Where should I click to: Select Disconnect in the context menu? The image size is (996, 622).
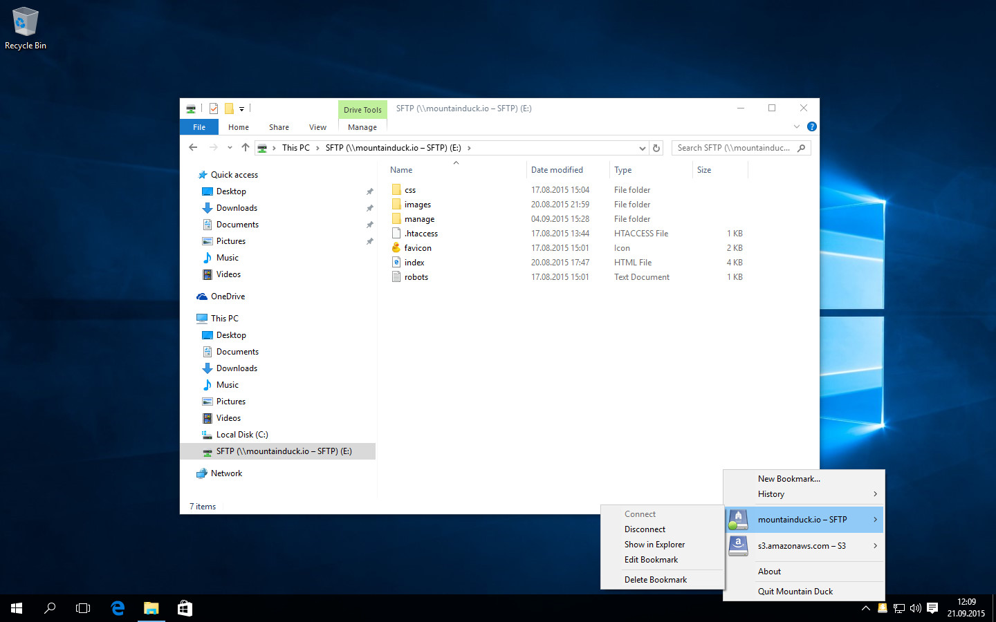(x=645, y=529)
